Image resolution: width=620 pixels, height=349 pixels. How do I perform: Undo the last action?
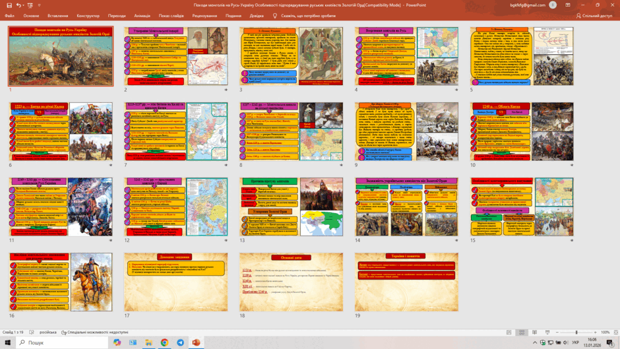(x=18, y=5)
